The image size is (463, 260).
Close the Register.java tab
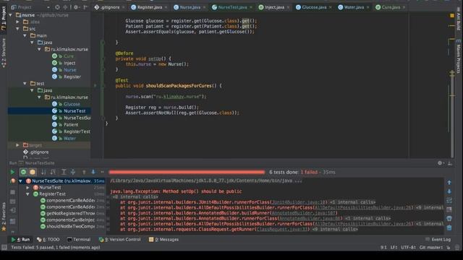[x=166, y=7]
